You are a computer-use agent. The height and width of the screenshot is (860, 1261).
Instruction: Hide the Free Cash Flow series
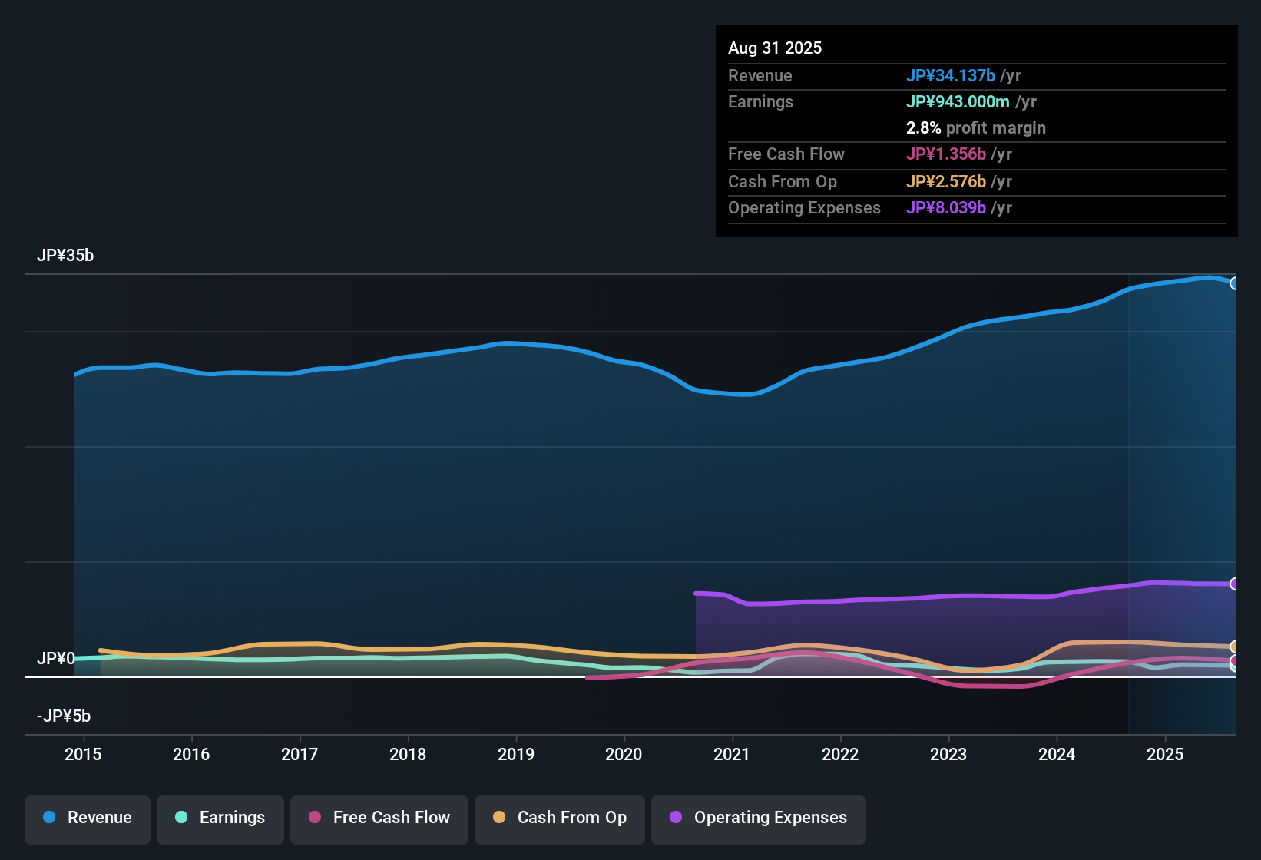point(379,818)
